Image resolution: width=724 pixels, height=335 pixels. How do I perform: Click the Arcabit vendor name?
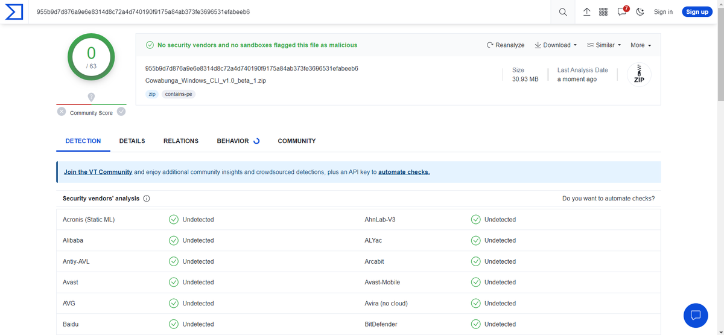point(374,261)
